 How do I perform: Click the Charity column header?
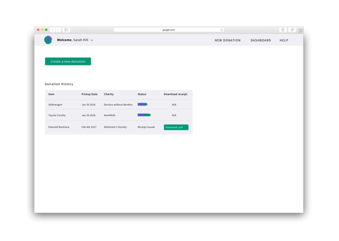pyautogui.click(x=109, y=94)
